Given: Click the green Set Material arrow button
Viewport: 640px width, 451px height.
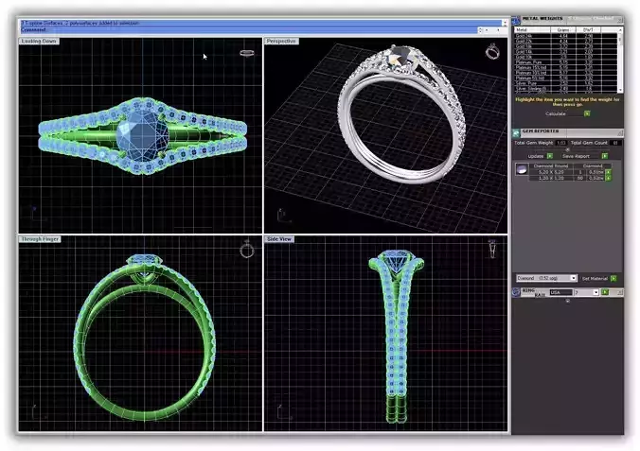Looking at the screenshot, I should (x=613, y=279).
